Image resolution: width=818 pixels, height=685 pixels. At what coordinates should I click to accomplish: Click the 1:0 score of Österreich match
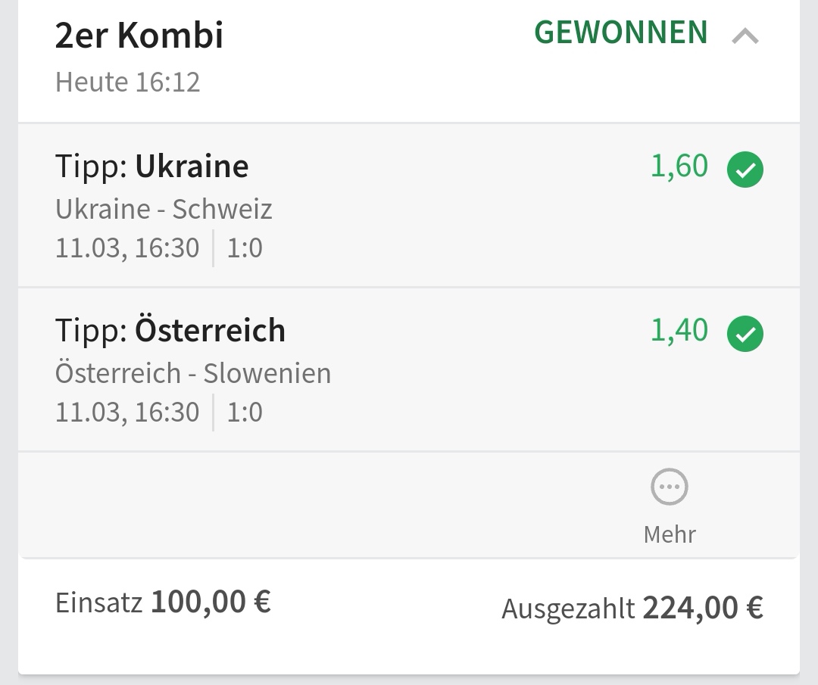coord(245,413)
